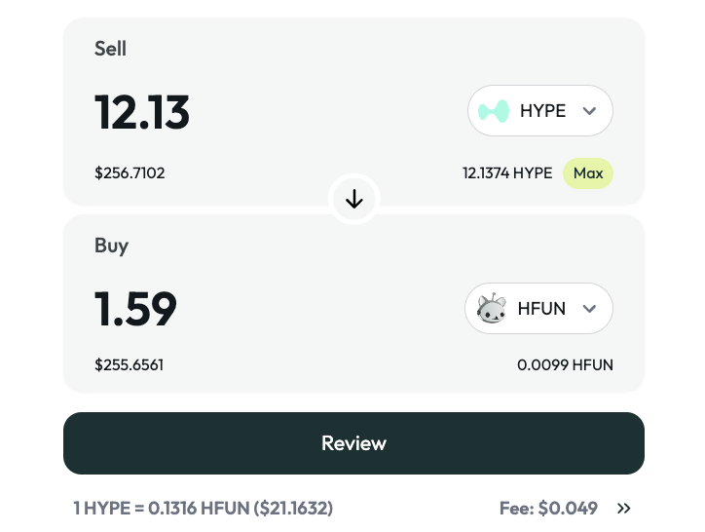Click the Buy section heading
Viewport: 705px width, 532px height.
tap(111, 246)
